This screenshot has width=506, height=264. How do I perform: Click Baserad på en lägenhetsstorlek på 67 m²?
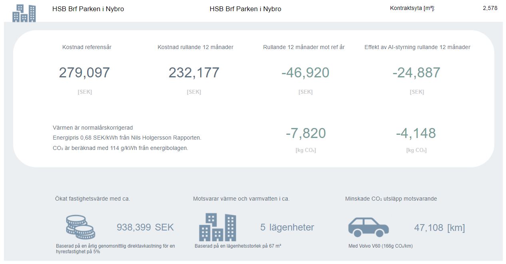[238, 246]
